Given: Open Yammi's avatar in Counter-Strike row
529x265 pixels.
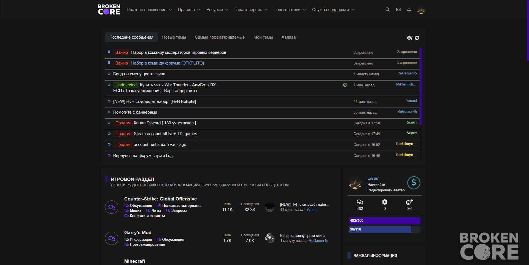Looking at the screenshot, I should [x=270, y=207].
